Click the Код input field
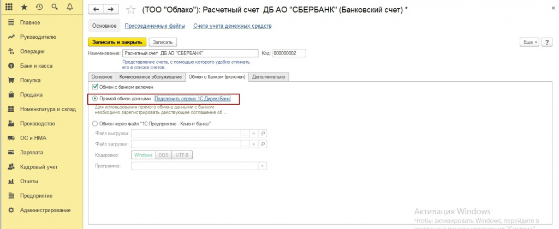This screenshot has width=559, height=229. coord(289,53)
